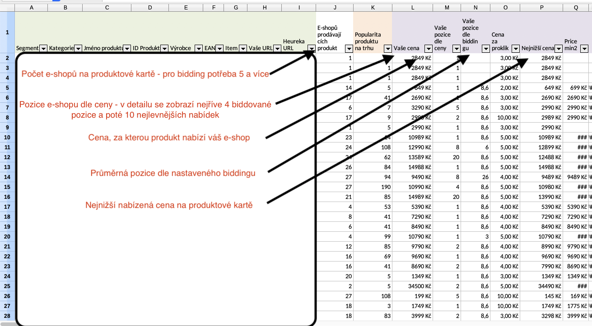Select column O header

pyautogui.click(x=505, y=8)
